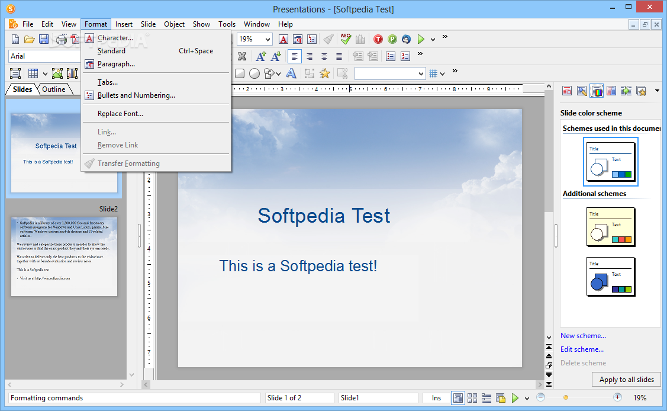Viewport: 667px width, 411px height.
Task: Launch PlanMaker with the green P icon
Action: (392, 39)
